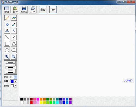Pick the Eyedropper color picker tool
The image size is (136, 107).
(x=14, y=24)
